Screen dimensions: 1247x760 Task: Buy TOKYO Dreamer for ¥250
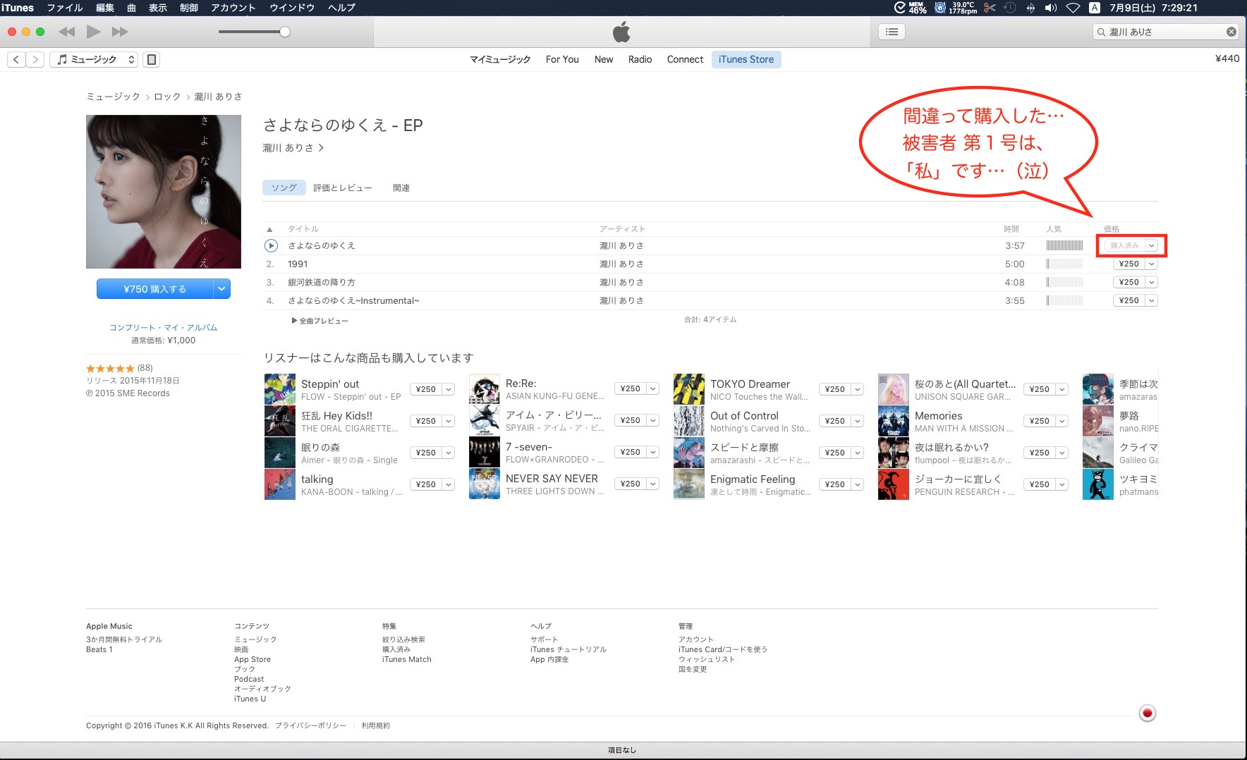(835, 389)
